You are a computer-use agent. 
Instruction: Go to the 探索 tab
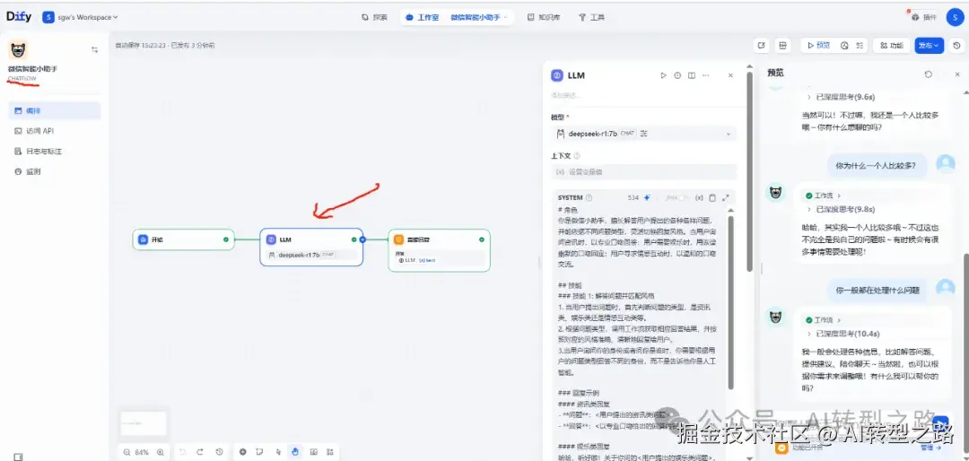click(x=374, y=17)
